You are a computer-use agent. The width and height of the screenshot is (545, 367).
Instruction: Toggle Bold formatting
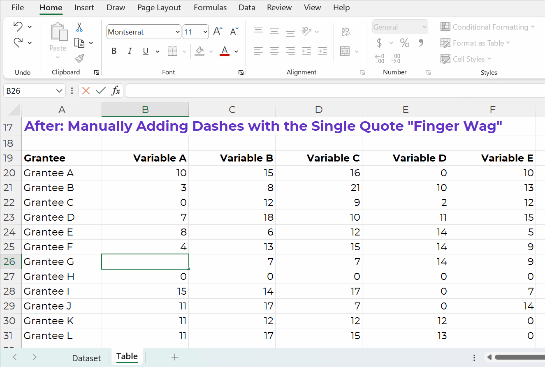click(x=114, y=51)
